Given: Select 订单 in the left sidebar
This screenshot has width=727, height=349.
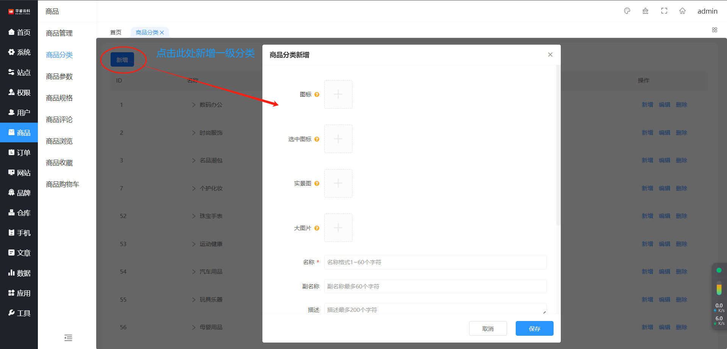Looking at the screenshot, I should coord(19,153).
